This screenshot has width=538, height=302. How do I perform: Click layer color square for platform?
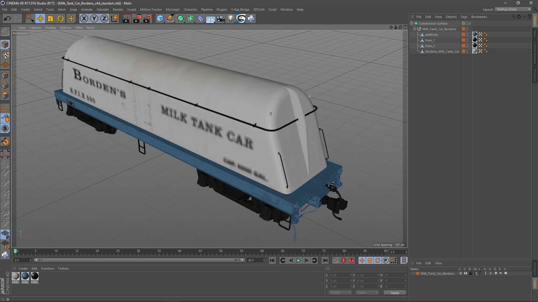[463, 34]
